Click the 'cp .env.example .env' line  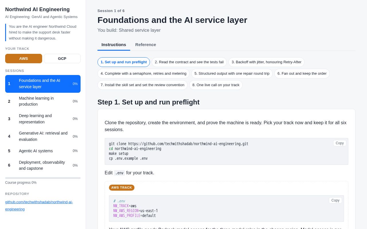(128, 159)
